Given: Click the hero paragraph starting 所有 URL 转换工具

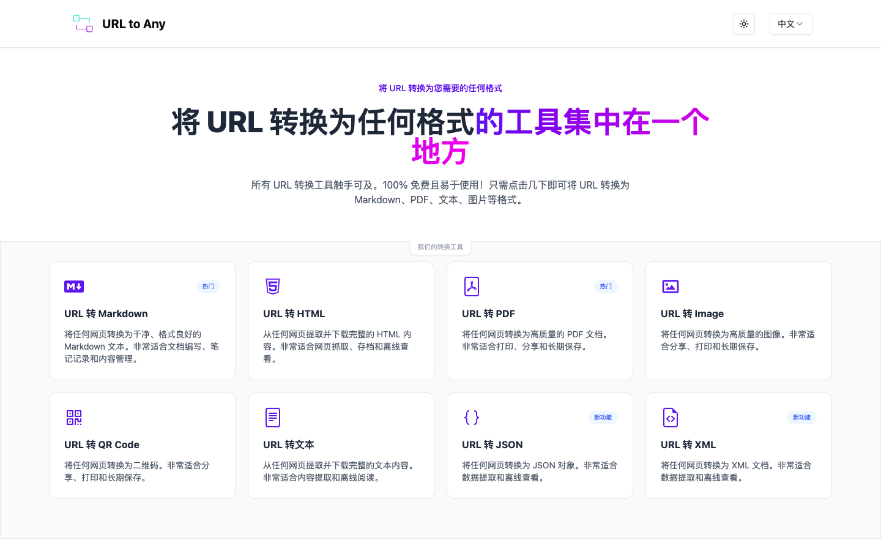Looking at the screenshot, I should [x=441, y=192].
